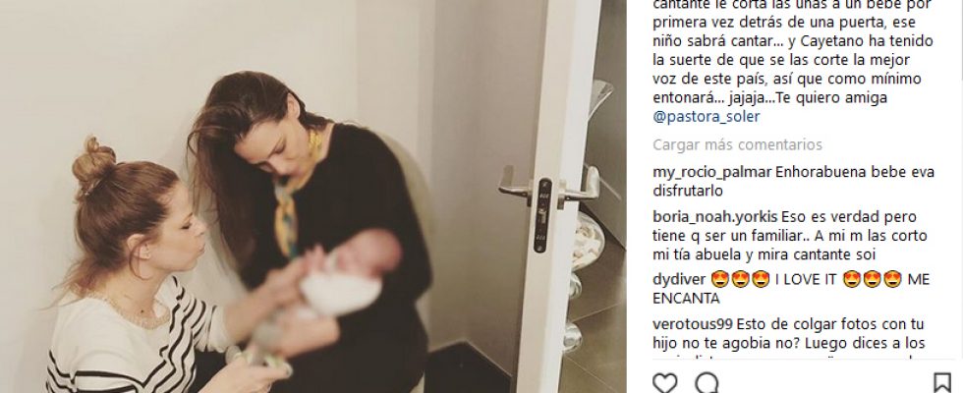Open the comment bubble icon

[707, 383]
